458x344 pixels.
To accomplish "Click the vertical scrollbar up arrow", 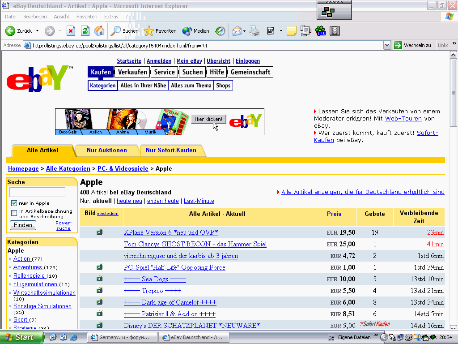I will pos(454,55).
